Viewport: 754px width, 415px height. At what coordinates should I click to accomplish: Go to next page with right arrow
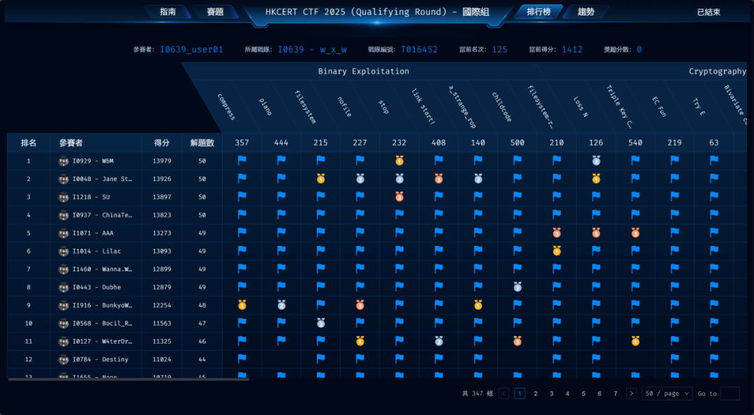coord(631,393)
